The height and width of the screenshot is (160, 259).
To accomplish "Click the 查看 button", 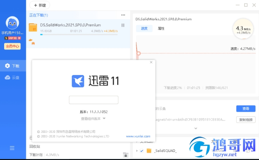I will pyautogui.click(x=246, y=109).
